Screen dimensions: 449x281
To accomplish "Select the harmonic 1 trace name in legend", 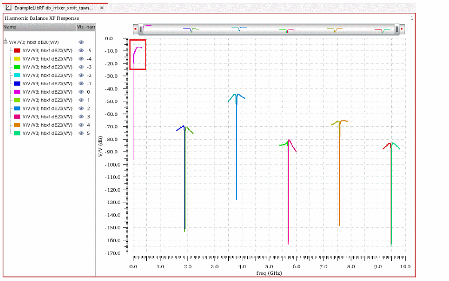I will click(47, 100).
